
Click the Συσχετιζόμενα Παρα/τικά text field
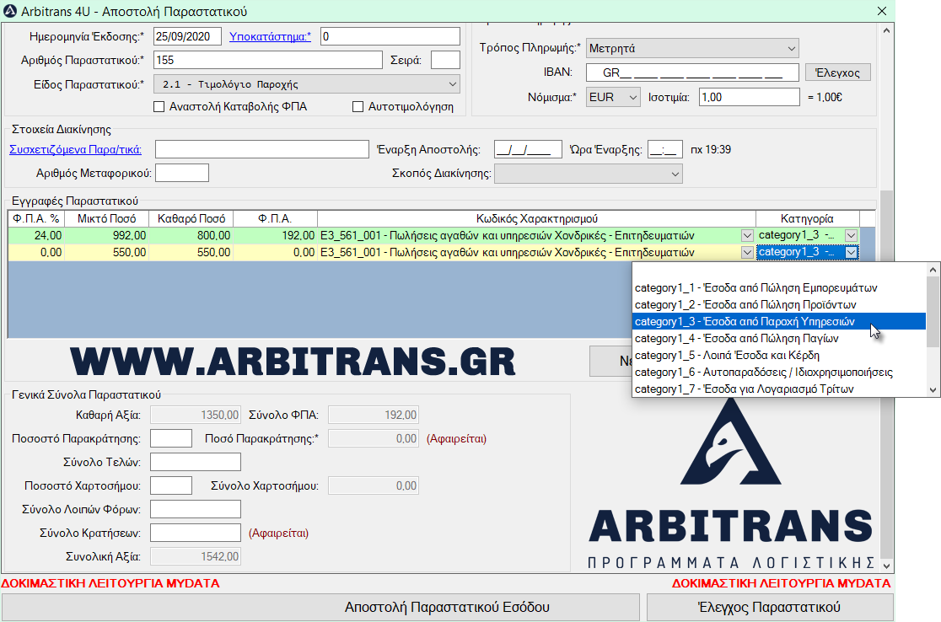[x=261, y=149]
